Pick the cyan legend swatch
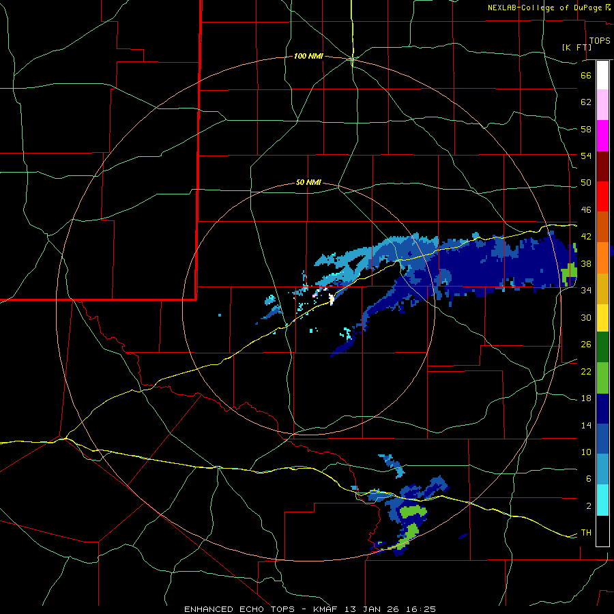 (602, 500)
